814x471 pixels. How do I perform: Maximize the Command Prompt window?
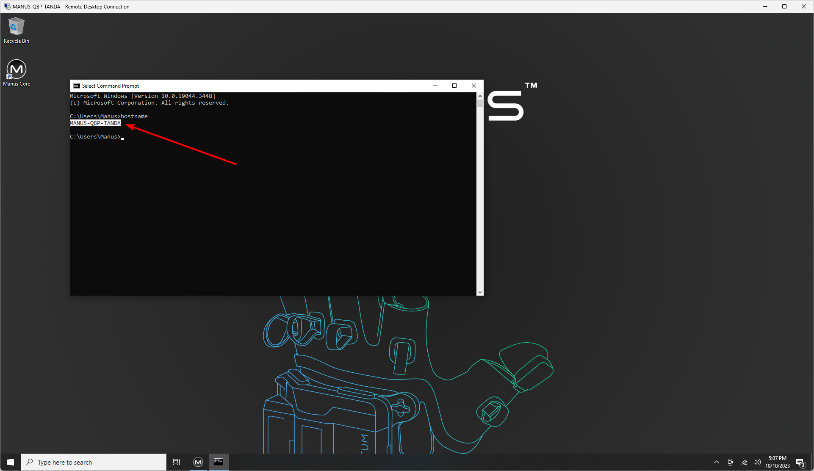coord(454,86)
